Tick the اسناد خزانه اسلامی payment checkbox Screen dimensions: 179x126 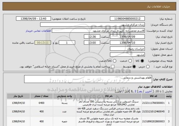[x=113, y=67]
